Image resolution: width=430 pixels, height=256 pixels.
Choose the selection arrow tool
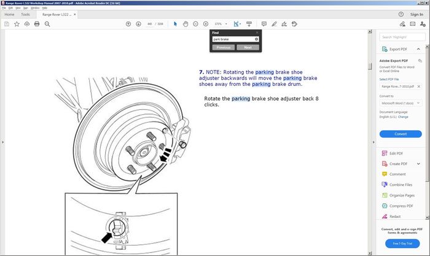176,24
